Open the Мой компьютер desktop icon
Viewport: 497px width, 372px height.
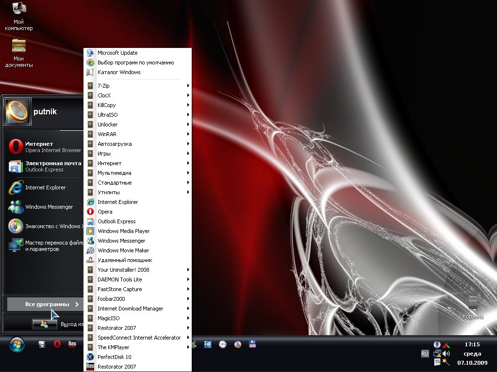(19, 16)
